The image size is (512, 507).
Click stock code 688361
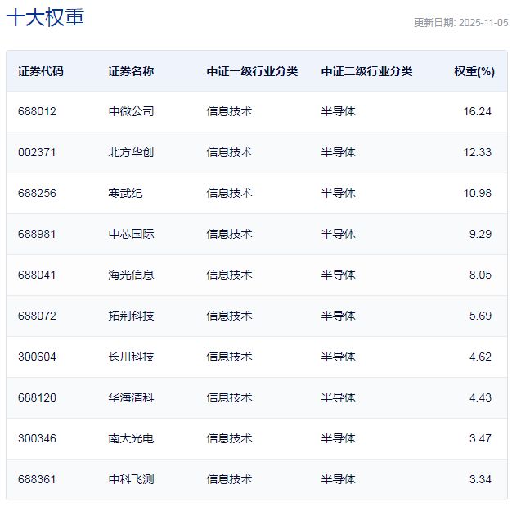37,479
